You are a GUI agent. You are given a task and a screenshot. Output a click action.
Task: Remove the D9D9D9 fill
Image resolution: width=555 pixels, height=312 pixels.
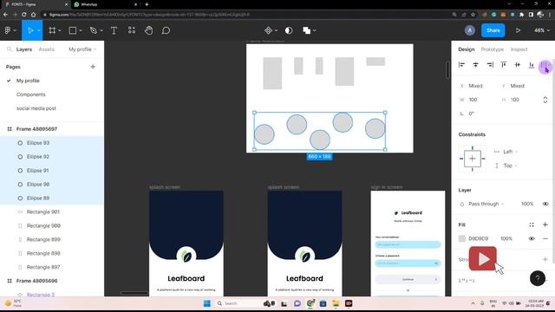(545, 239)
